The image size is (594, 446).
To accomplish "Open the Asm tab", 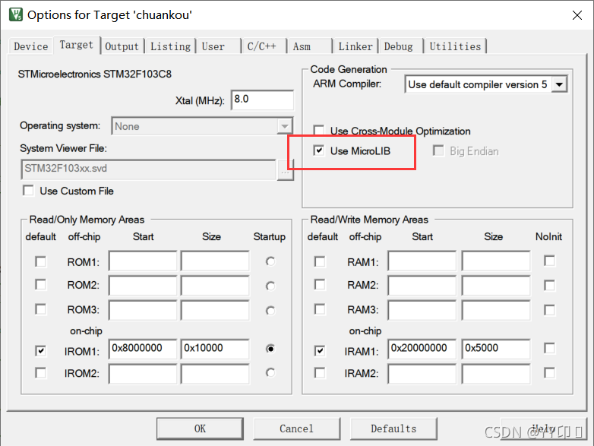I will click(x=309, y=46).
